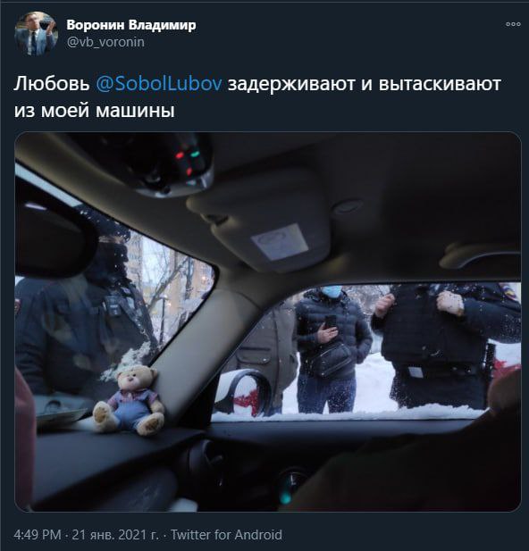
Task: Click the word Любовь in tweet text
Action: click(x=52, y=84)
